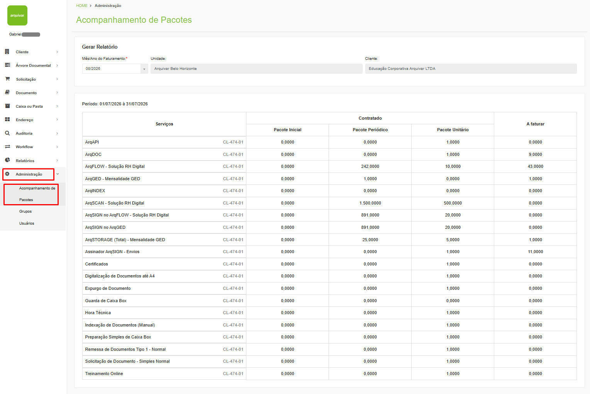590x394 pixels.
Task: Click the Pacote Inicial column header
Action: (288, 130)
